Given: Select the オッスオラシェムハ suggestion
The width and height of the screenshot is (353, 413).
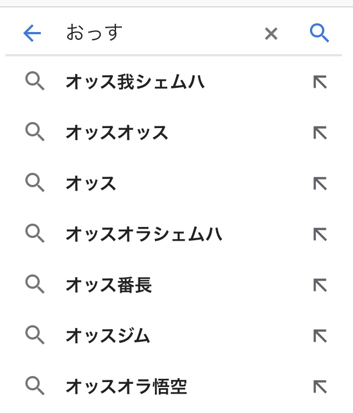Looking at the screenshot, I should (x=144, y=235).
